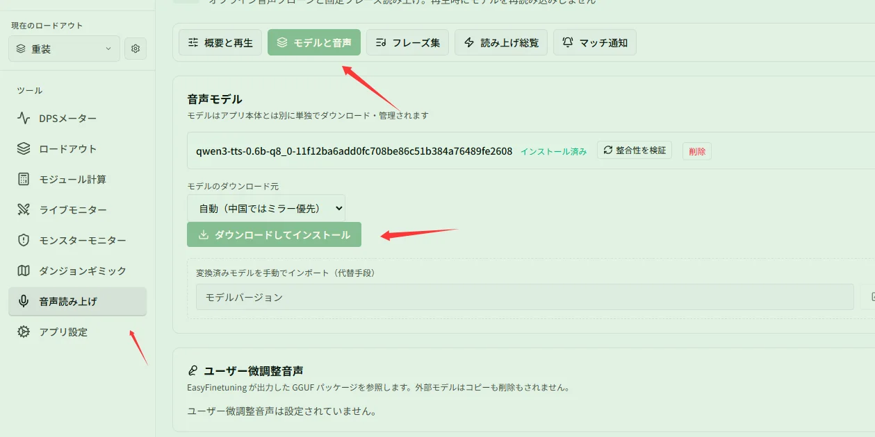Switch to the マッチ通知 tab
The image size is (875, 437).
(594, 42)
